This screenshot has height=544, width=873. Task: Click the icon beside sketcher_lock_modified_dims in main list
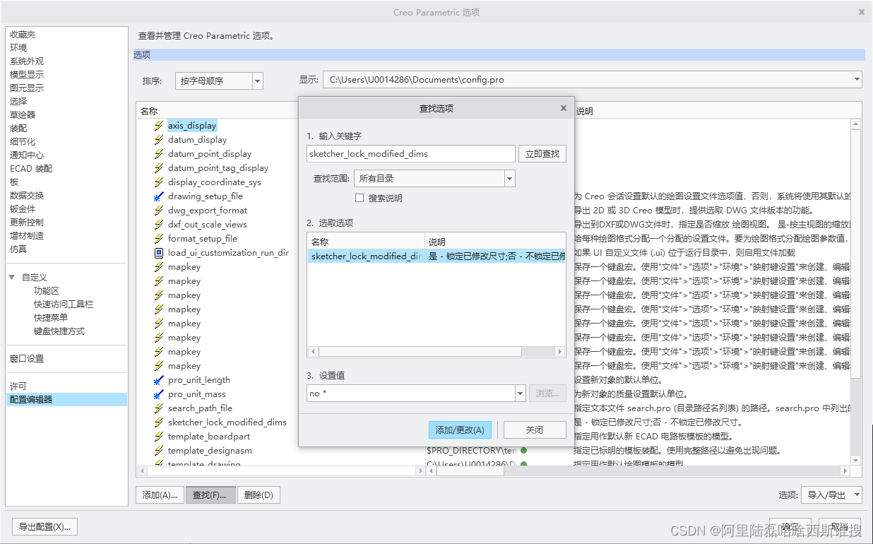point(159,422)
